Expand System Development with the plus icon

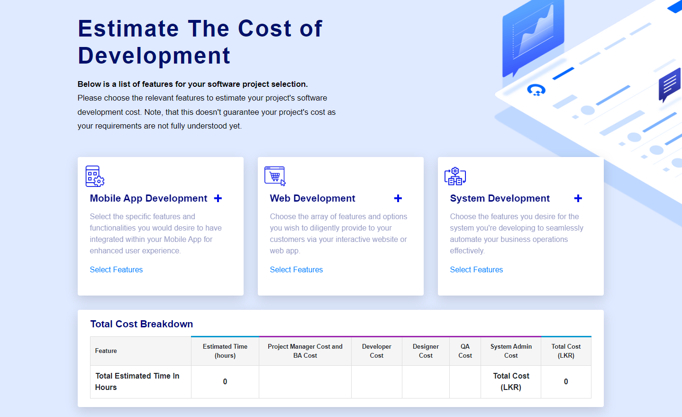coord(578,198)
